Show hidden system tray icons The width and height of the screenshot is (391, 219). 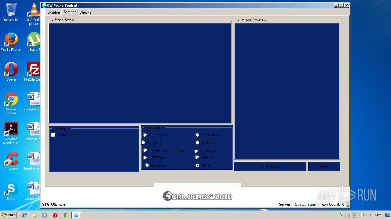tap(341, 215)
